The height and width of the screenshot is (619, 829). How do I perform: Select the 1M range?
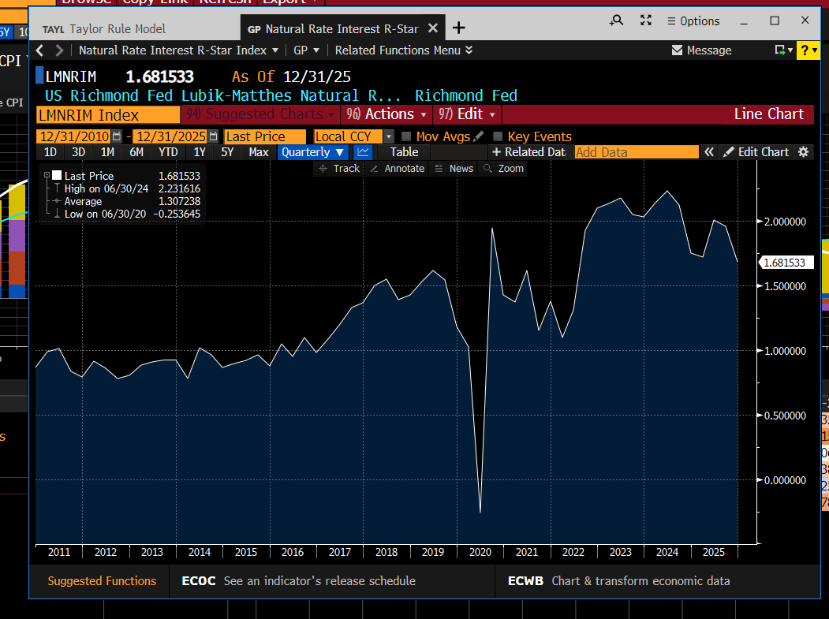coord(107,152)
